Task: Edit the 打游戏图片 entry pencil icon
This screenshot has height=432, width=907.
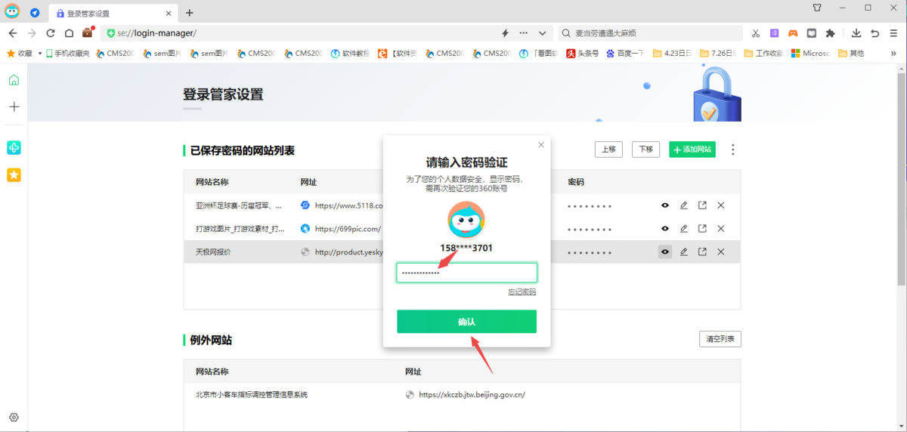Action: click(684, 229)
